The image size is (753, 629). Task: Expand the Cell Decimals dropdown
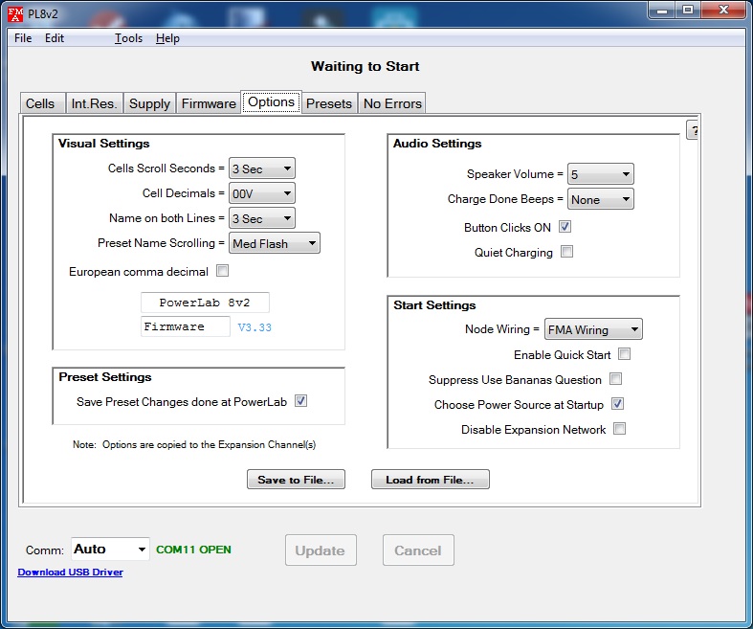[262, 193]
